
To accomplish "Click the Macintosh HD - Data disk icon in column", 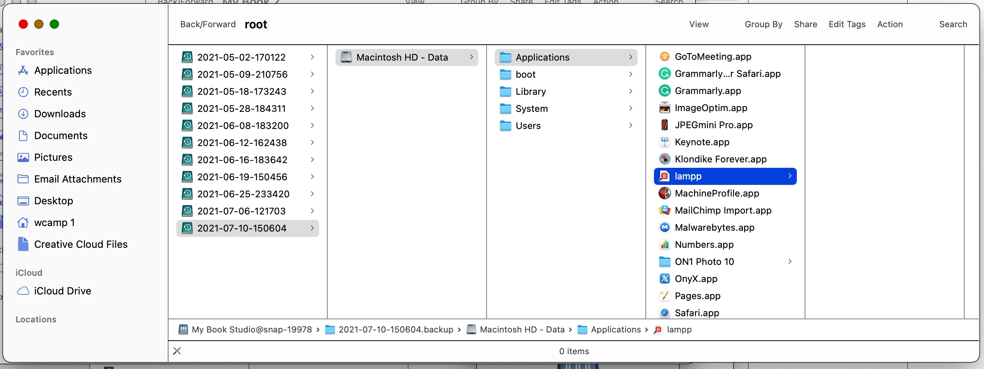I will (346, 57).
